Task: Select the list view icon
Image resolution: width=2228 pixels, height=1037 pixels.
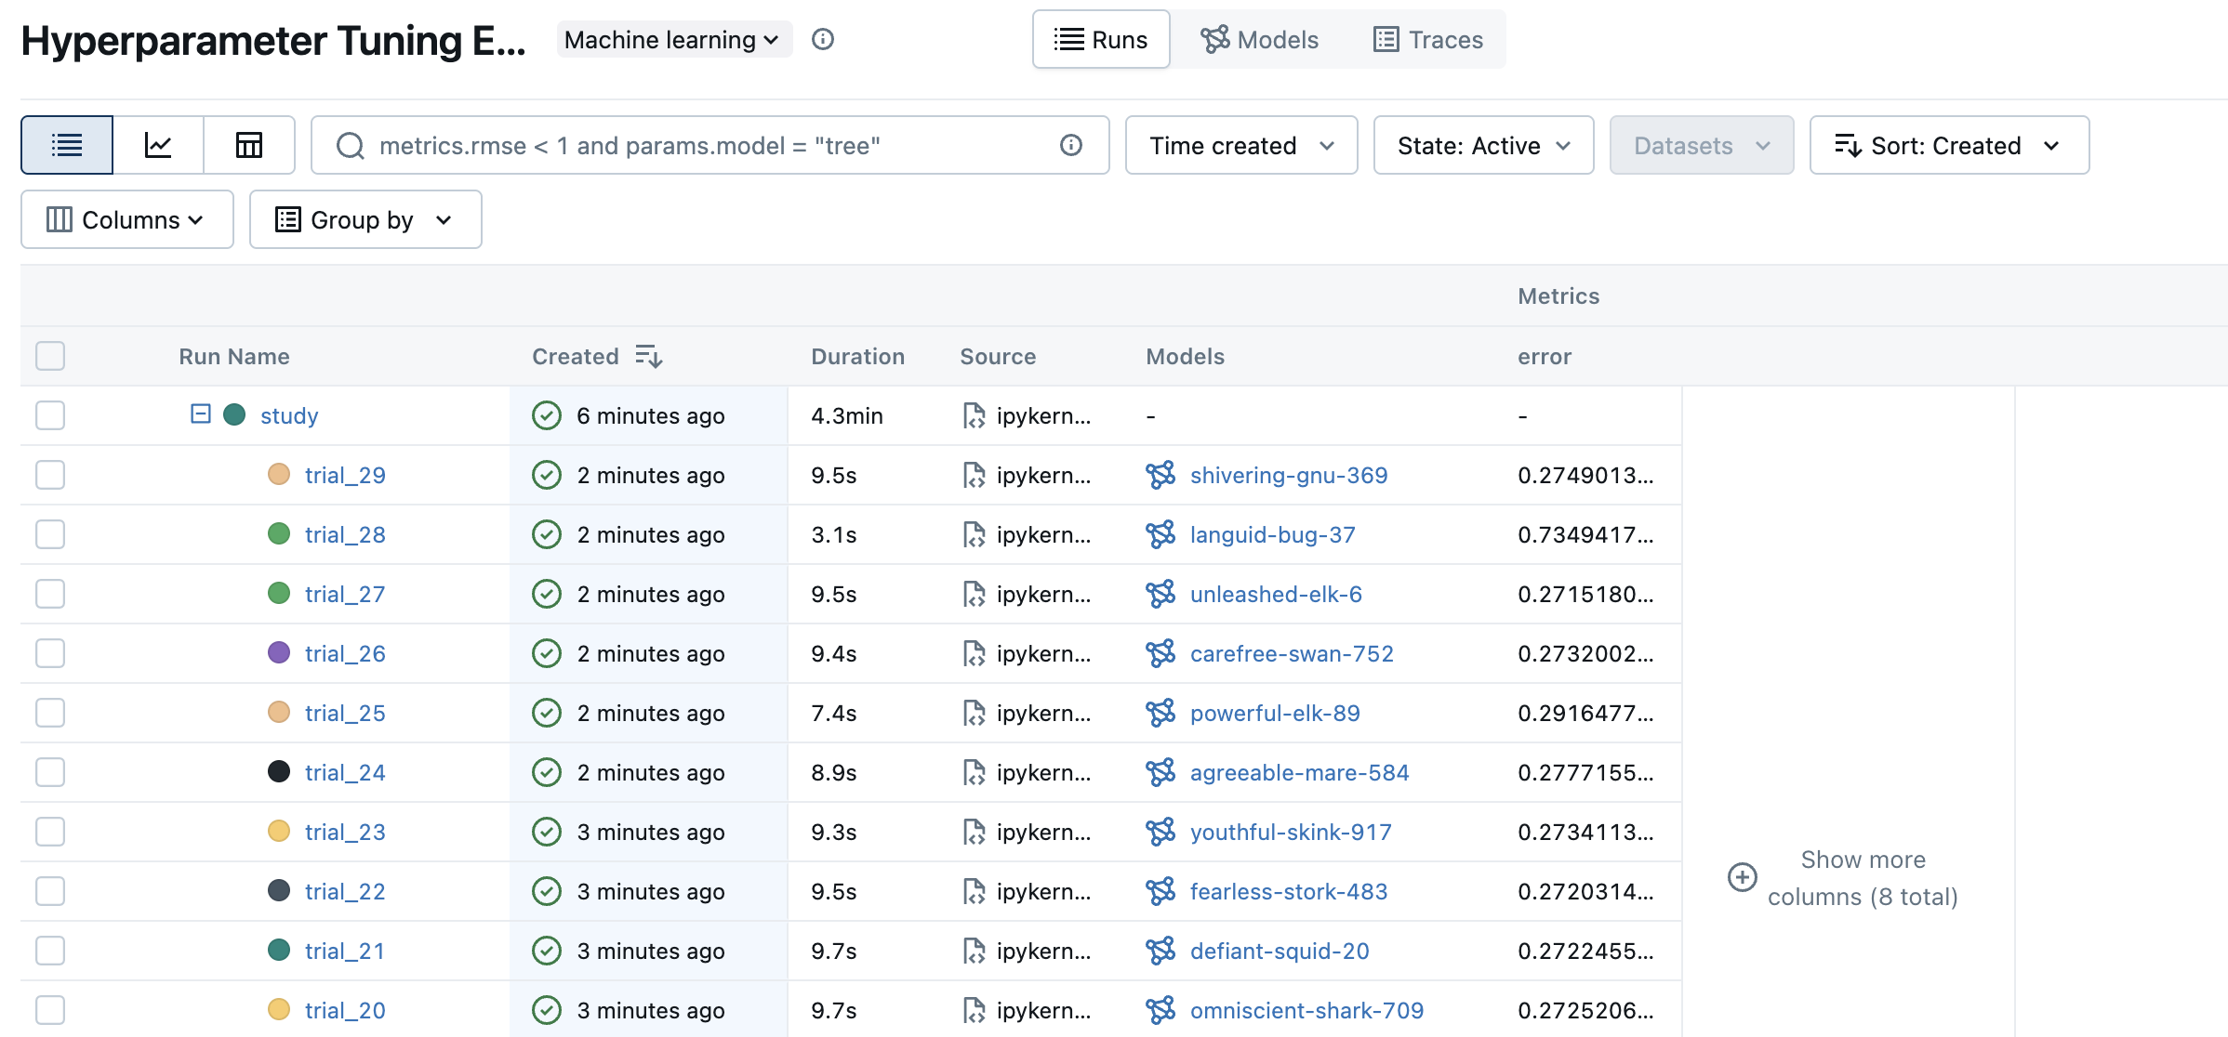Action: point(65,145)
